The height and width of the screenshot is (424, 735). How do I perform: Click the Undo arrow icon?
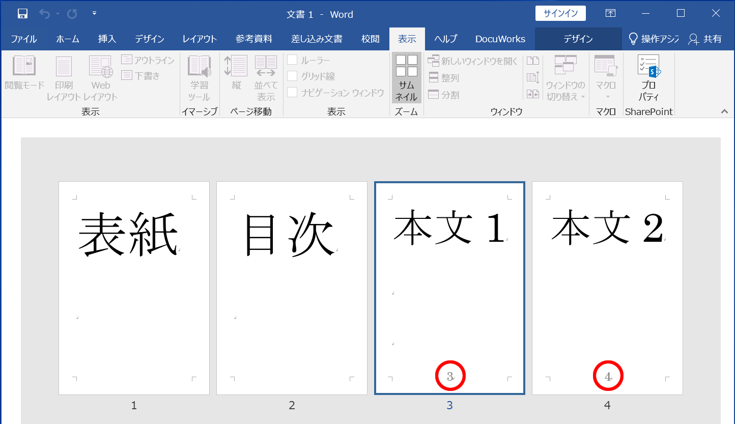[x=45, y=14]
